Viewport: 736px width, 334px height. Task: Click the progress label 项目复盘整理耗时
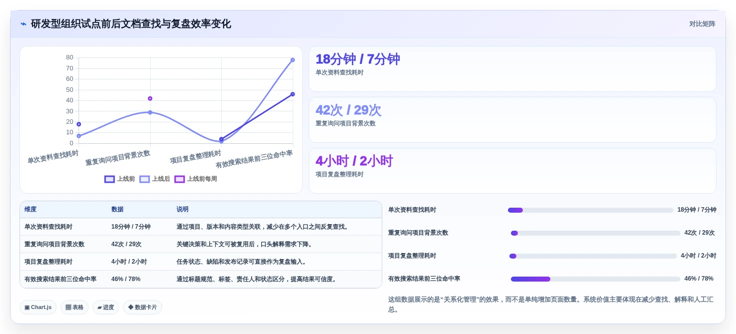click(x=412, y=256)
